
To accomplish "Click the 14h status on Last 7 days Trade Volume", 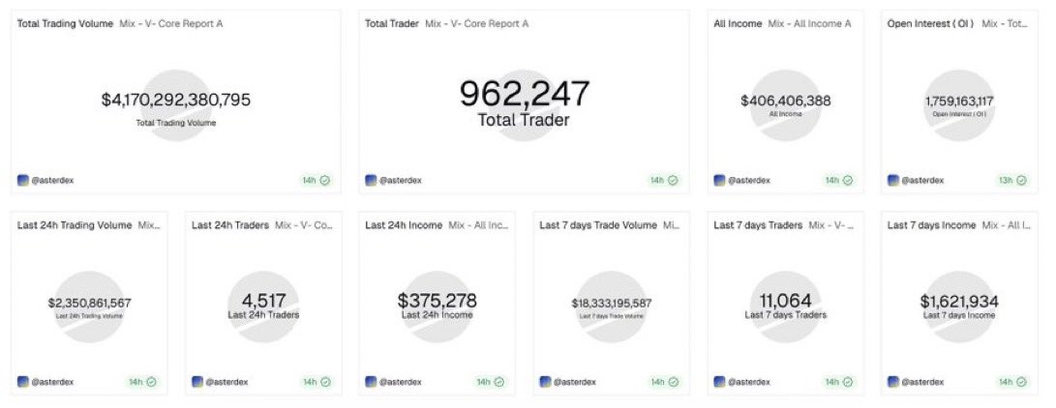I will point(664,382).
